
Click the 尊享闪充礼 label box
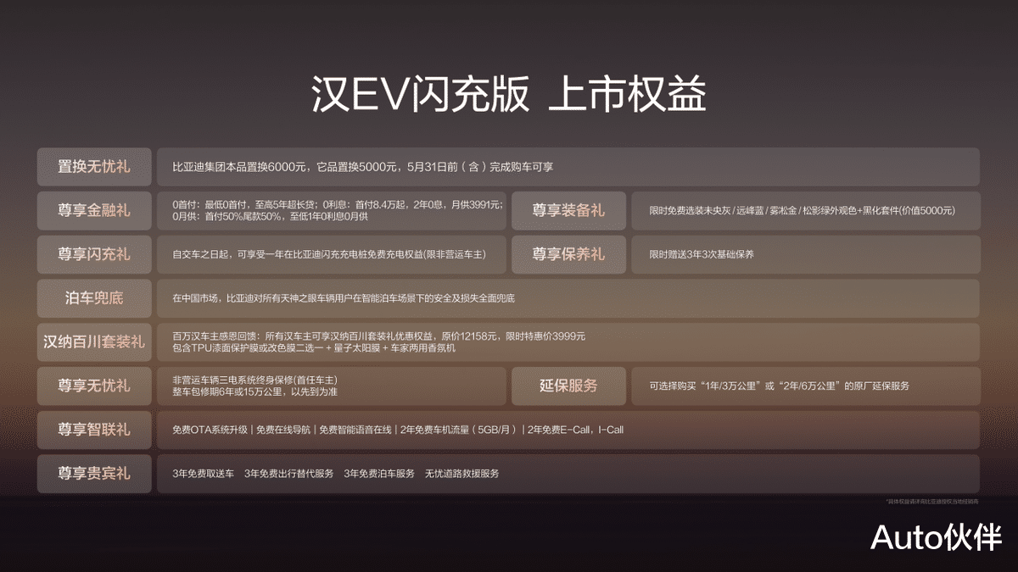coord(94,254)
